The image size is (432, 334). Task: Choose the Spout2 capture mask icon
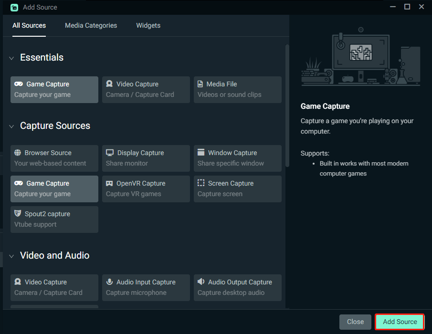18,214
